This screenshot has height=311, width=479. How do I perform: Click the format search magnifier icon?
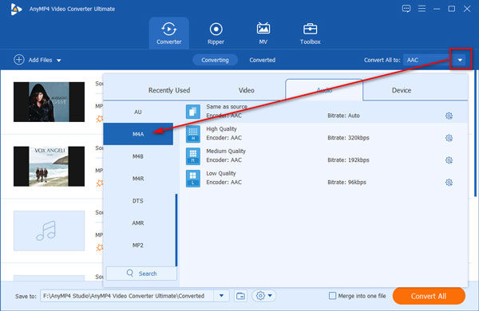pyautogui.click(x=130, y=273)
